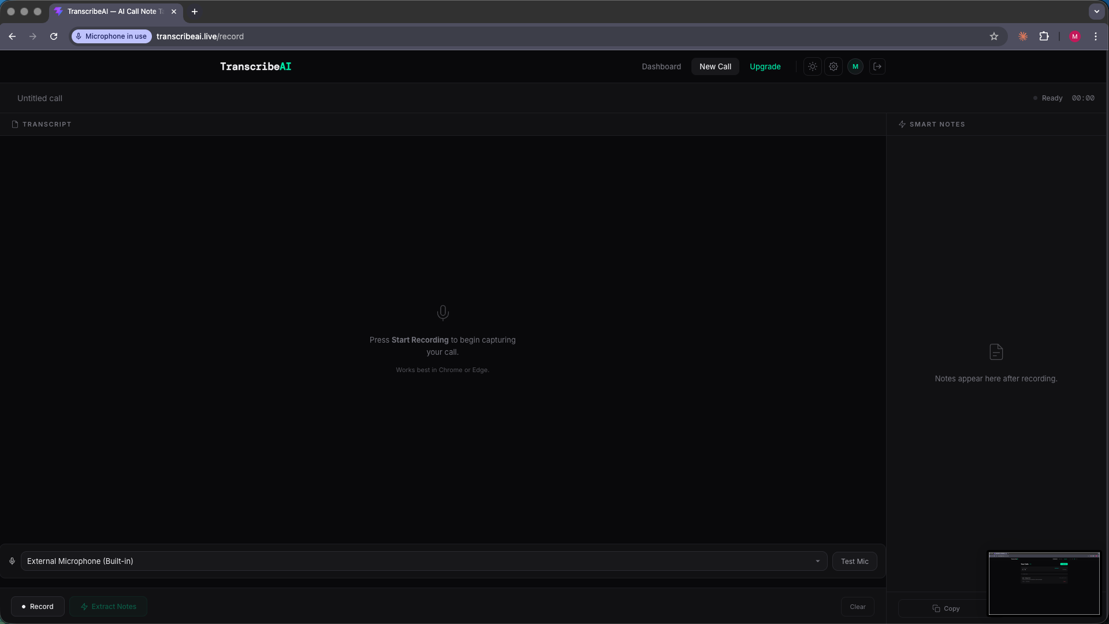The image size is (1109, 624).
Task: Open Chrome menu with three-dot icon
Action: pyautogui.click(x=1096, y=36)
